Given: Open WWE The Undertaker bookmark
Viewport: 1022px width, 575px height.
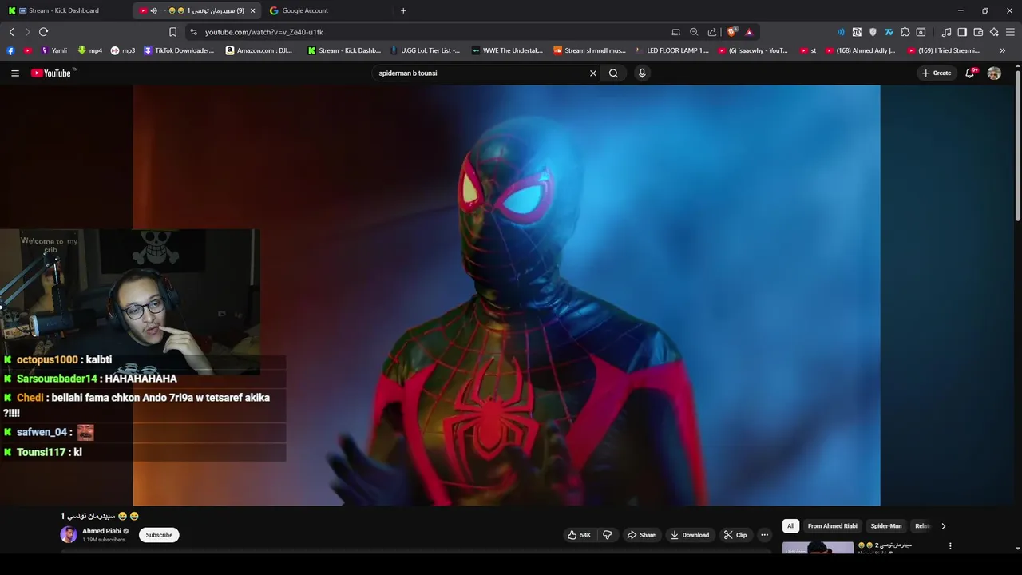Looking at the screenshot, I should (x=508, y=50).
